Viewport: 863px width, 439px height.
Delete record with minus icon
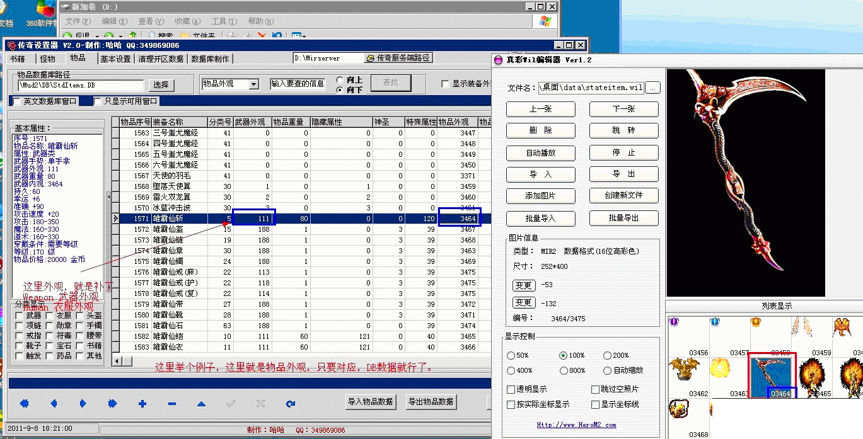pos(172,404)
